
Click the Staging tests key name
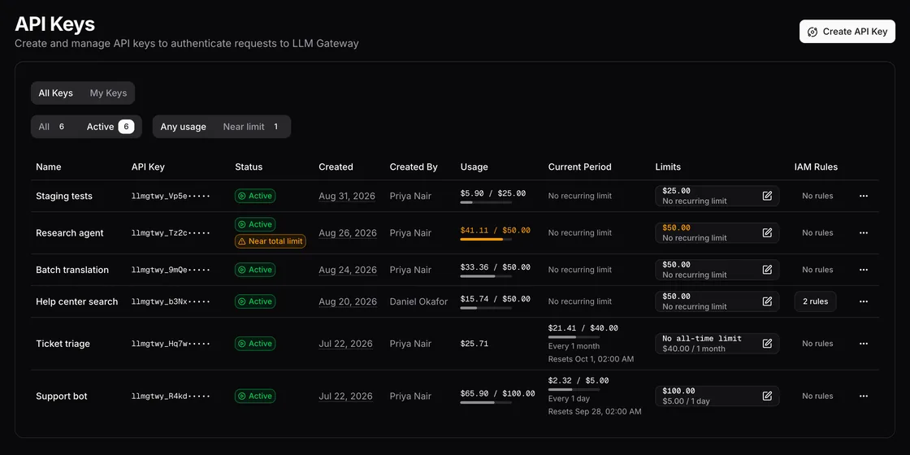pyautogui.click(x=64, y=196)
